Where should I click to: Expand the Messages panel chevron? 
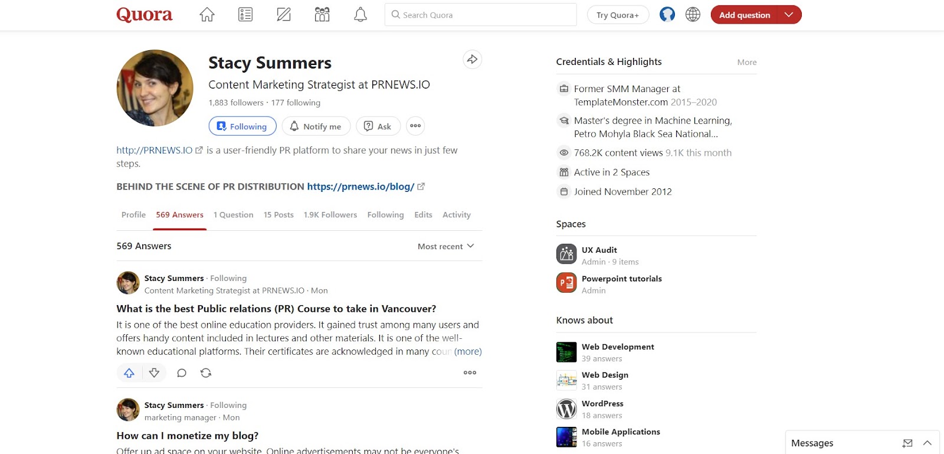tap(927, 443)
